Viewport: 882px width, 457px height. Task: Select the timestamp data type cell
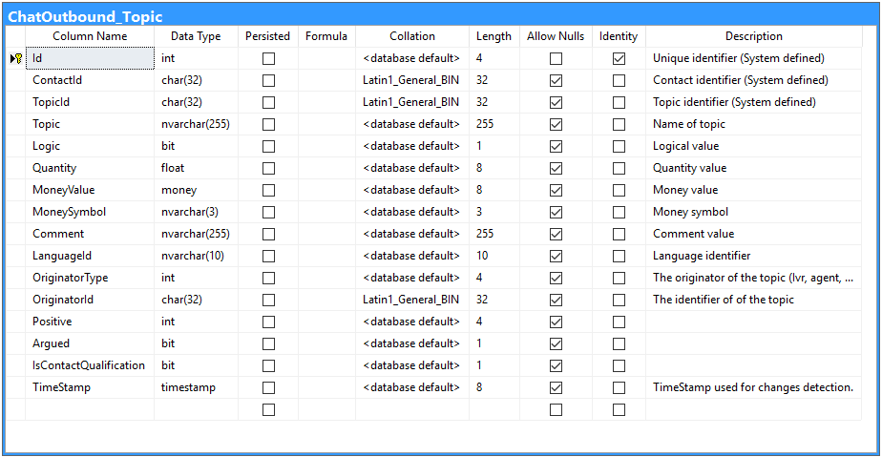(x=196, y=387)
